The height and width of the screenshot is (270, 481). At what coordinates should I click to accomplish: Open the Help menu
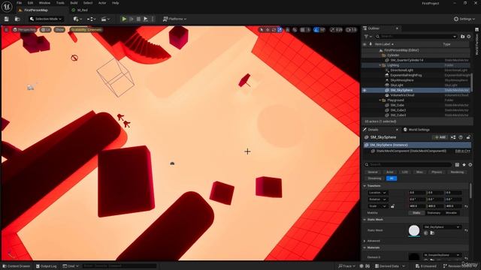115,3
